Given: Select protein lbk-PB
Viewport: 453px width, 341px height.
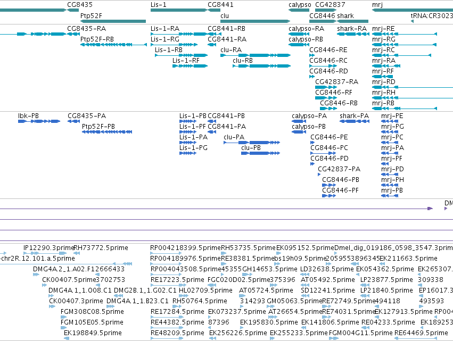Looking at the screenshot, I should [x=28, y=116].
